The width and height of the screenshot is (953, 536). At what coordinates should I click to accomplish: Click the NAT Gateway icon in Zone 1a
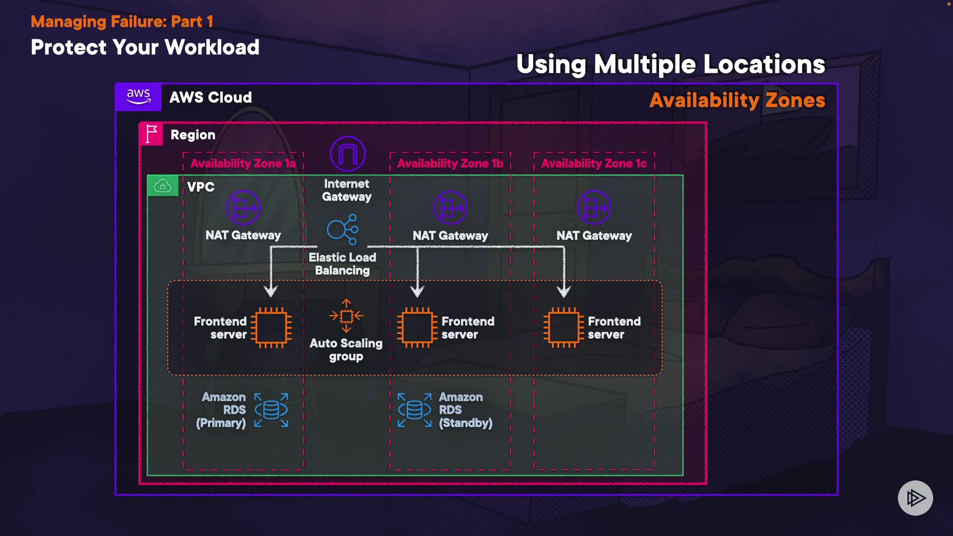click(243, 207)
